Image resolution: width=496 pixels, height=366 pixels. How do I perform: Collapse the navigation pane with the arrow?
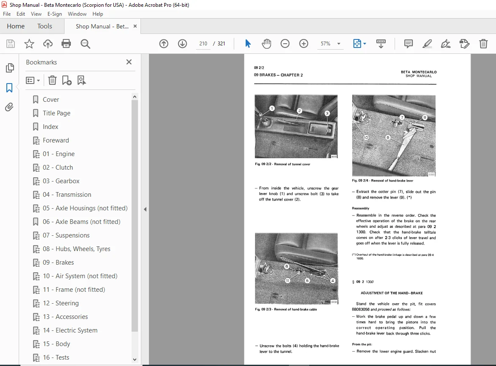[x=145, y=209]
